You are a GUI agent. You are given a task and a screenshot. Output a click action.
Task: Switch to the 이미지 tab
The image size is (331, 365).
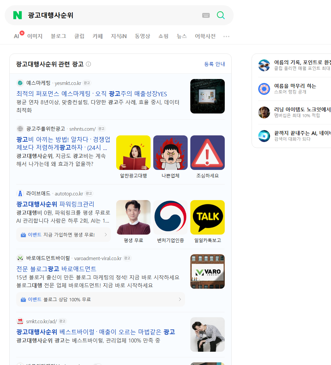click(x=35, y=36)
